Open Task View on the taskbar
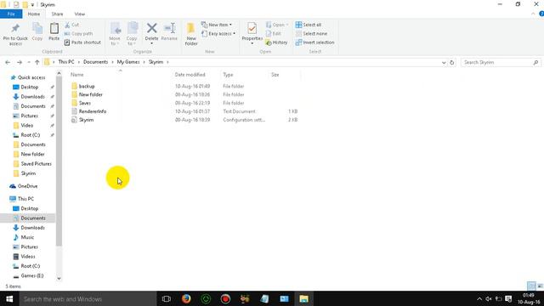544x306 pixels. click(x=167, y=298)
